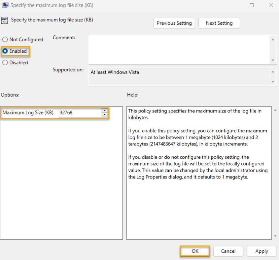The image size is (279, 260).
Task: Disable the policy setting
Action: pyautogui.click(x=5, y=62)
